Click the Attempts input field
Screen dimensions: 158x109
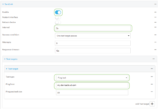click(93, 43)
